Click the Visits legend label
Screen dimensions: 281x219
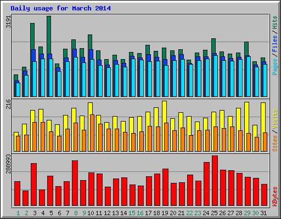(274, 119)
